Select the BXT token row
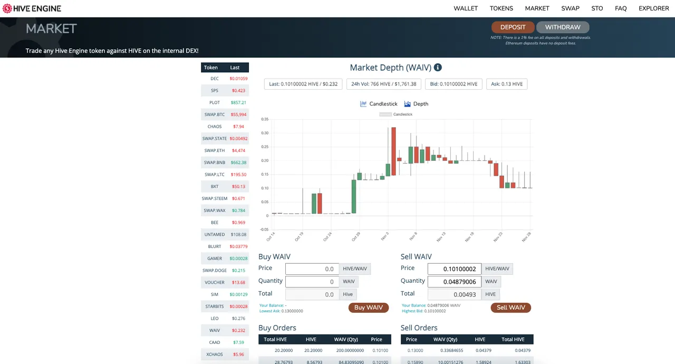The height and width of the screenshot is (364, 675). (x=225, y=186)
